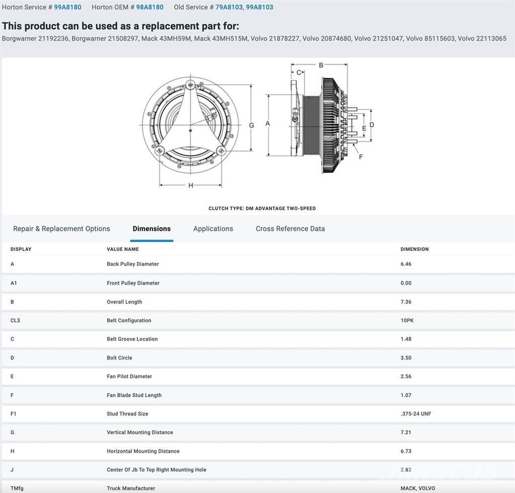Viewport: 515px width, 493px height.
Task: Click the DISPLAY column header
Action: [21, 249]
